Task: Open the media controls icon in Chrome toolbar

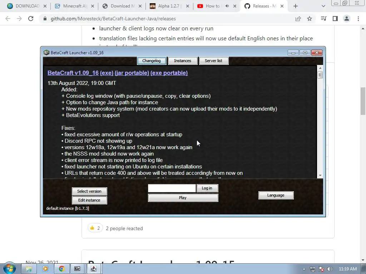Action: pyautogui.click(x=323, y=19)
